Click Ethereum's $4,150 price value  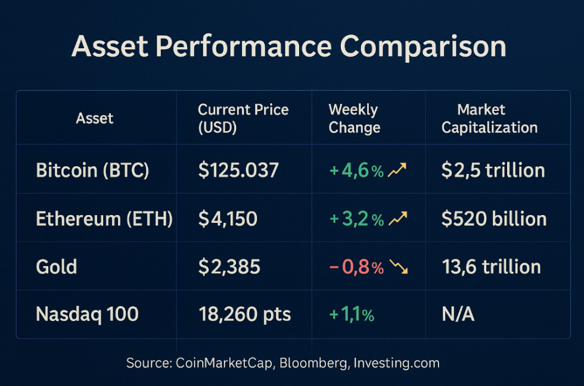coord(228,219)
